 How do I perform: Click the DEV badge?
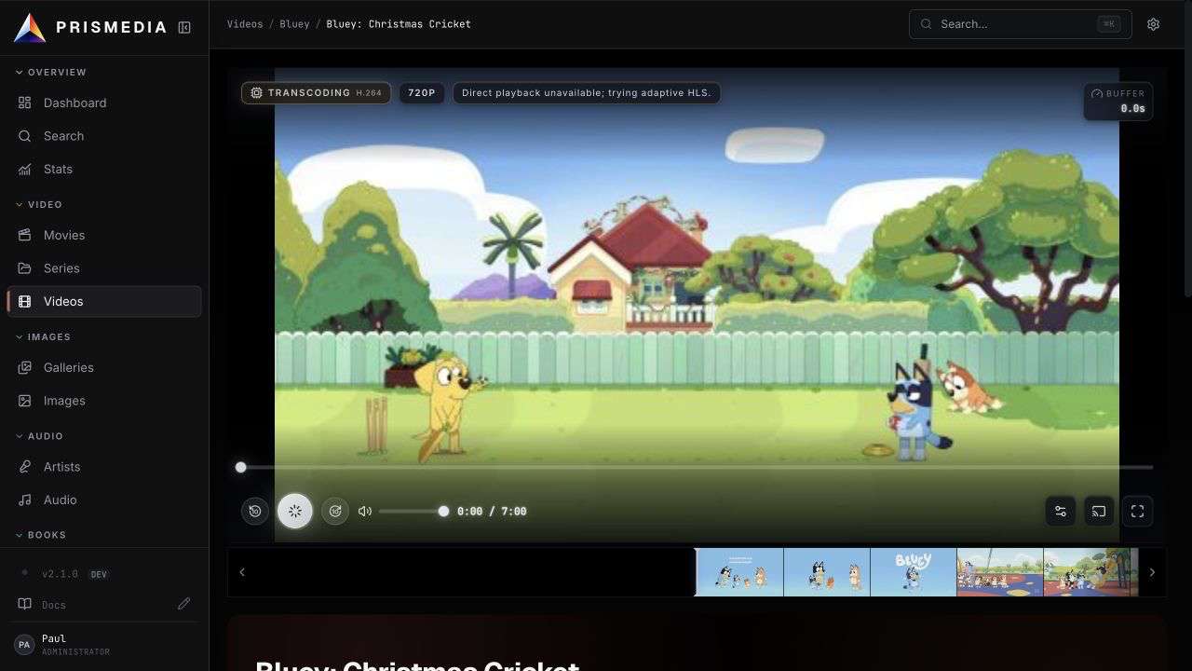[x=99, y=574]
